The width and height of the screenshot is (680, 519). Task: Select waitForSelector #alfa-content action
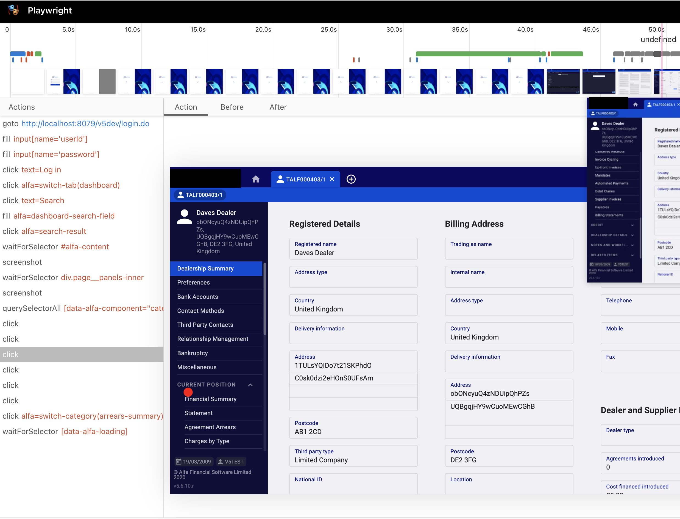[82, 247]
